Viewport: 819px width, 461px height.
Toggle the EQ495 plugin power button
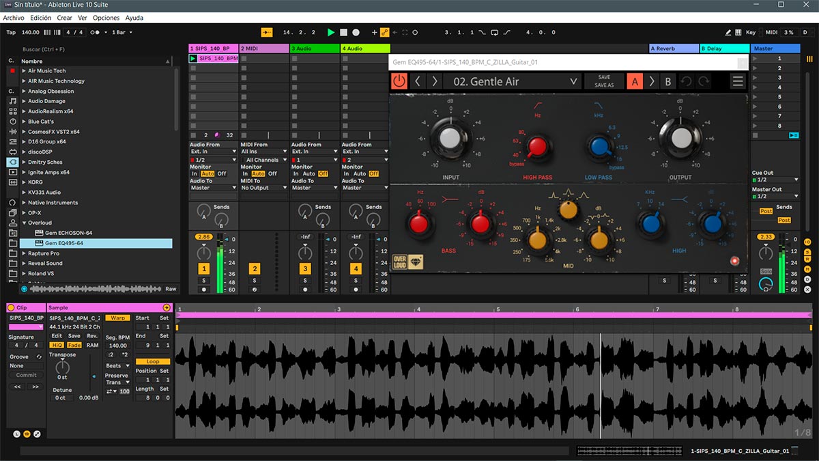399,81
